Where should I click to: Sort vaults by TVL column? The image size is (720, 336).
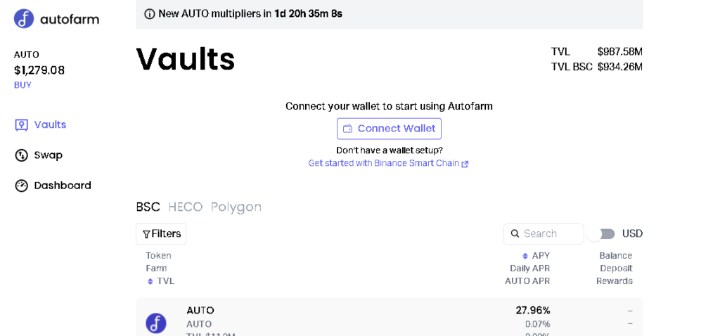[161, 281]
